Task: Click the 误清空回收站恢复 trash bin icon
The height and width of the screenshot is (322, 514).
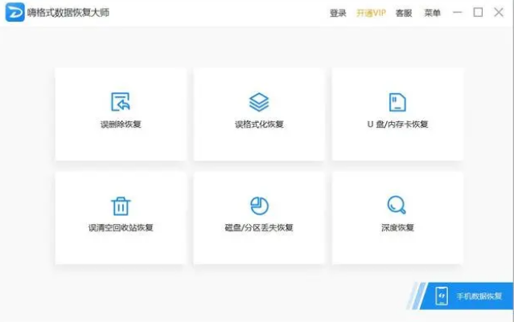Action: pyautogui.click(x=121, y=206)
